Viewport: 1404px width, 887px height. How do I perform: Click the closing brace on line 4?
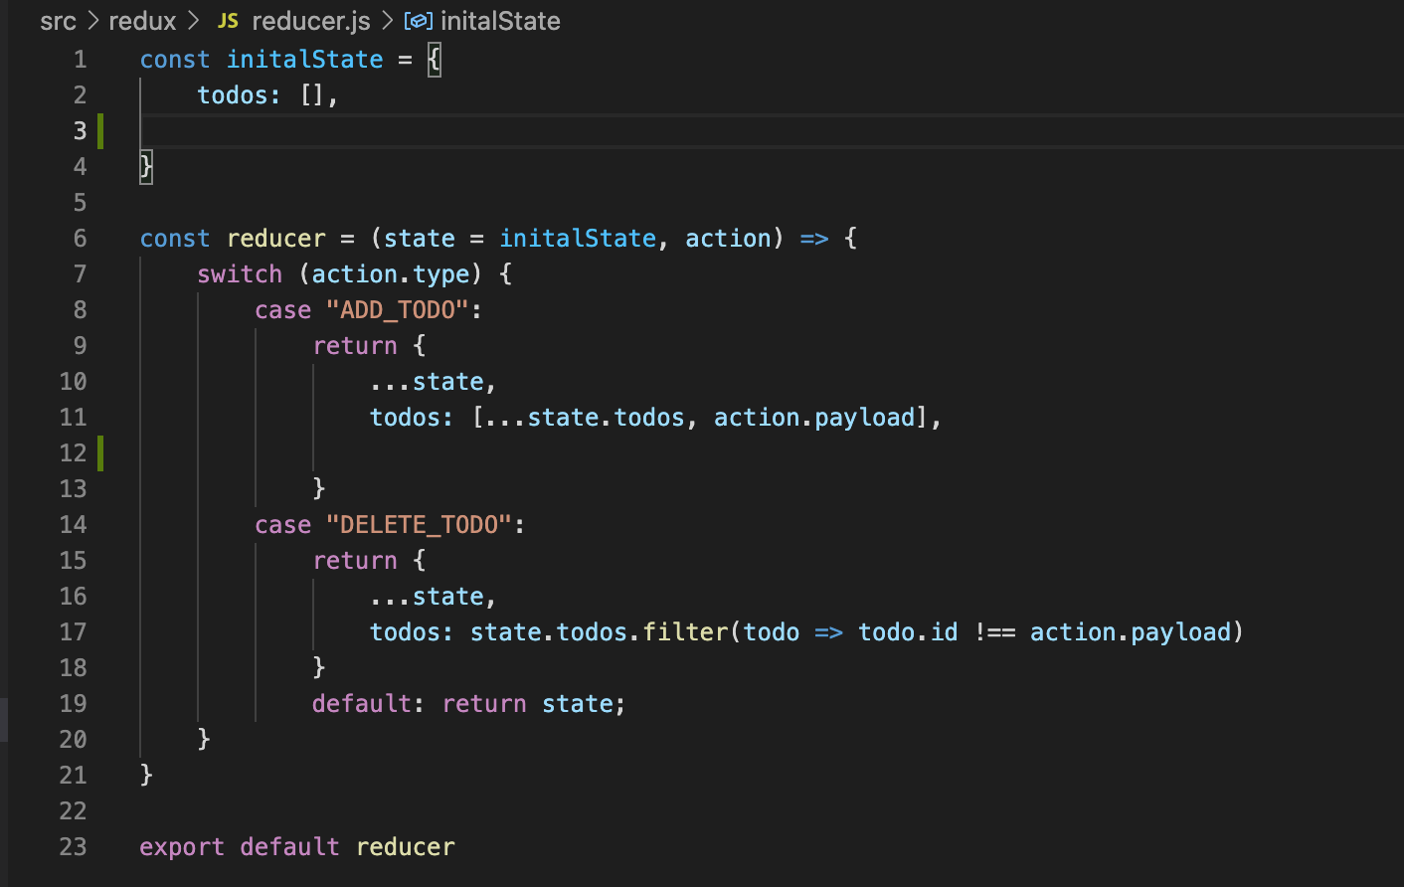coord(146,167)
